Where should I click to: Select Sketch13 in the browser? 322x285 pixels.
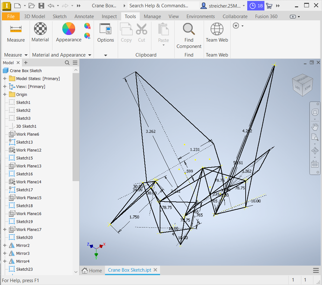(24, 142)
